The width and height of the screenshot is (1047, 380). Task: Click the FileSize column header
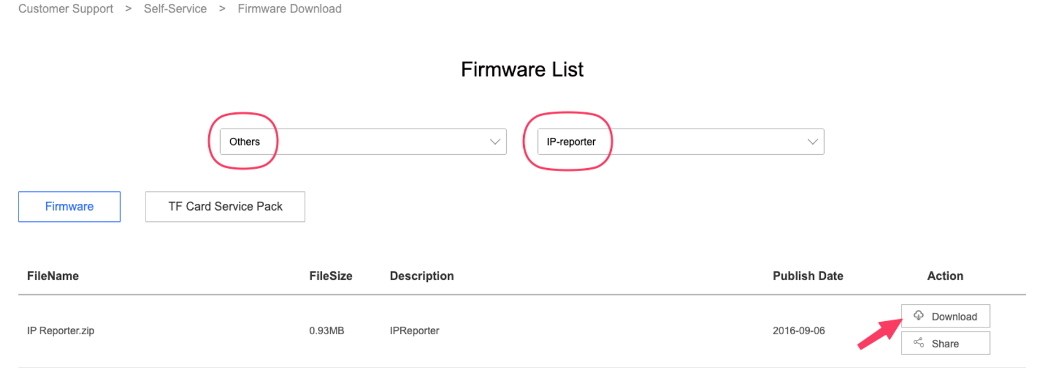[x=331, y=276]
